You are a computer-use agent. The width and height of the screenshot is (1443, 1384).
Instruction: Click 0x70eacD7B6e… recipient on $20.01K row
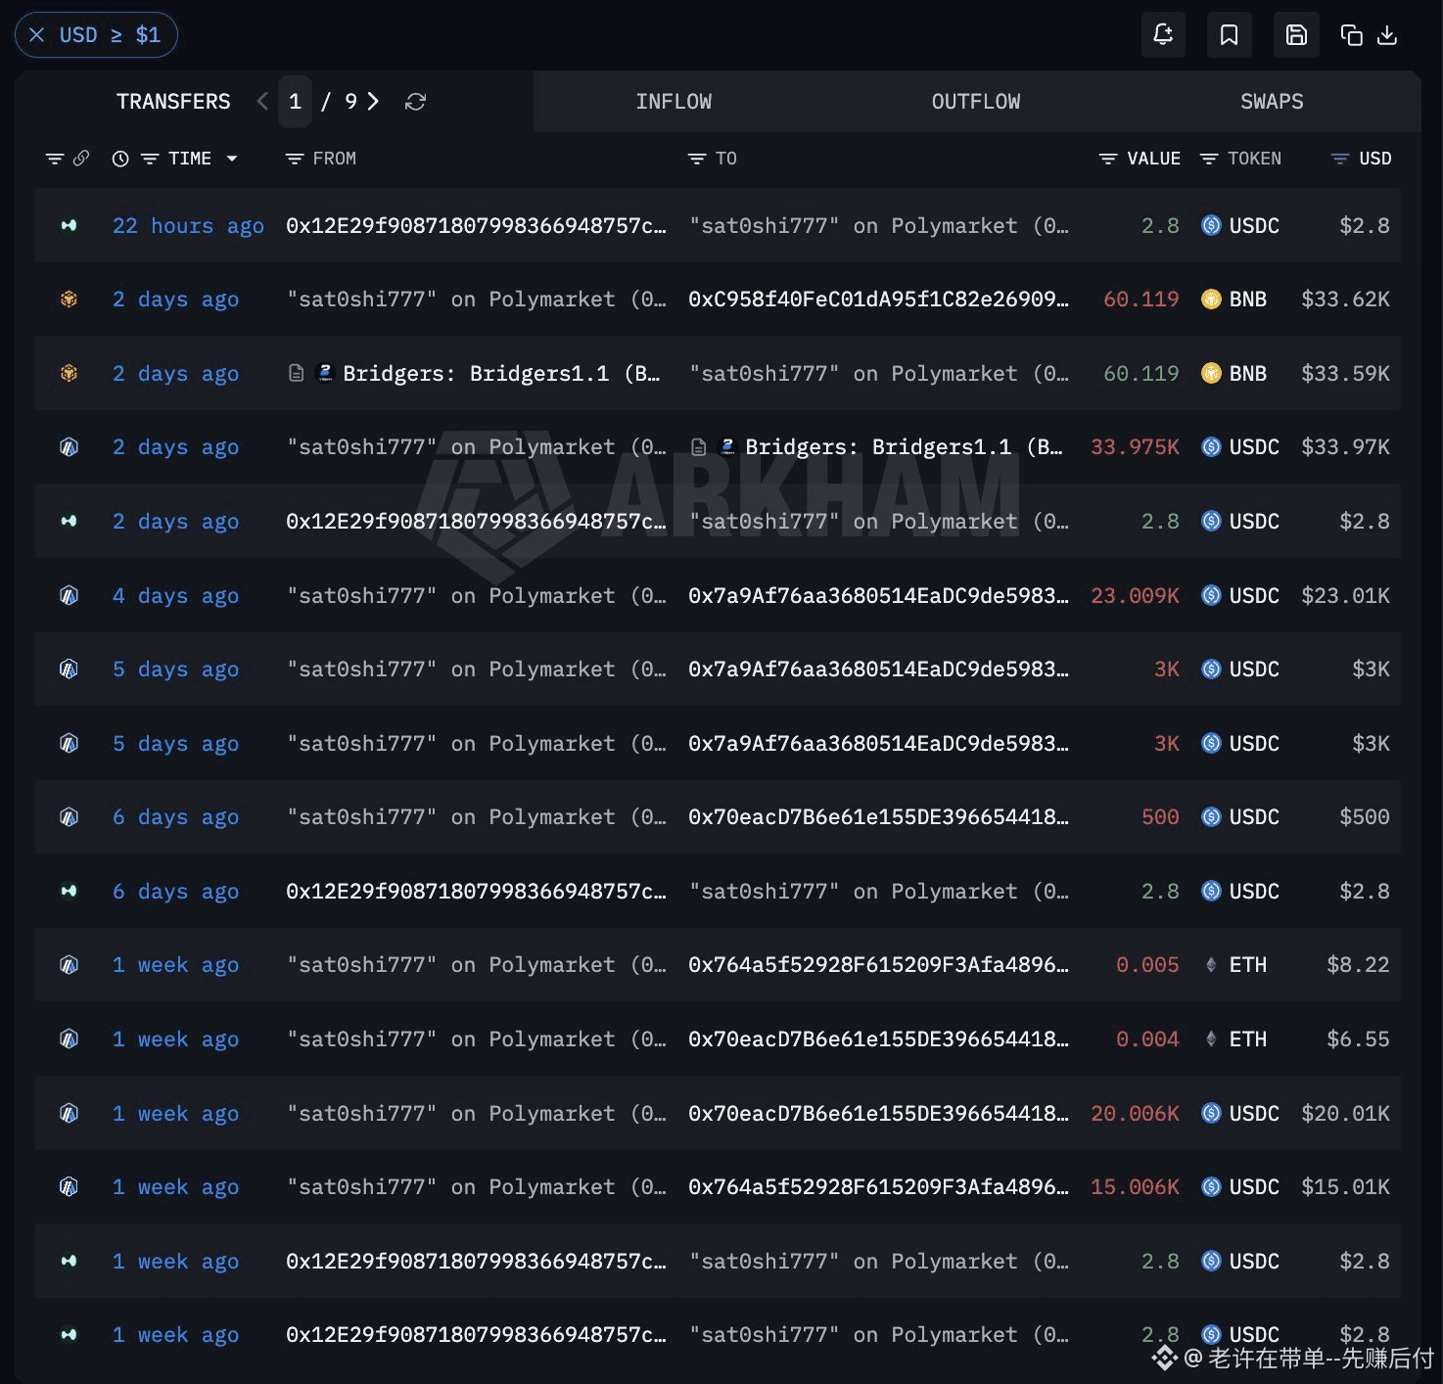878,1114
